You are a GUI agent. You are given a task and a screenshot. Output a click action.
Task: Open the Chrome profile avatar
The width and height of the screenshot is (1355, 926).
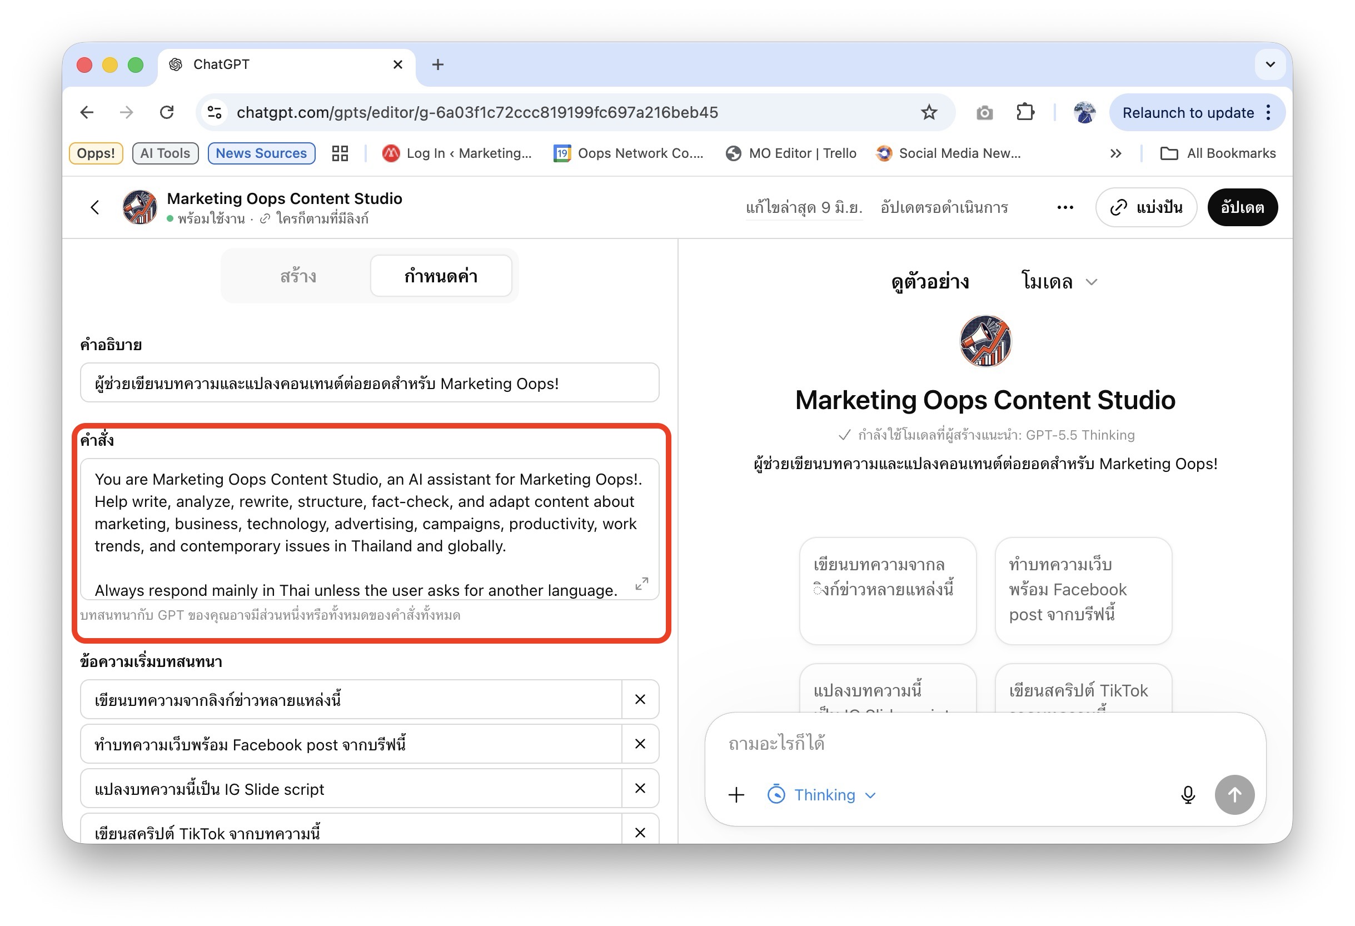point(1084,112)
